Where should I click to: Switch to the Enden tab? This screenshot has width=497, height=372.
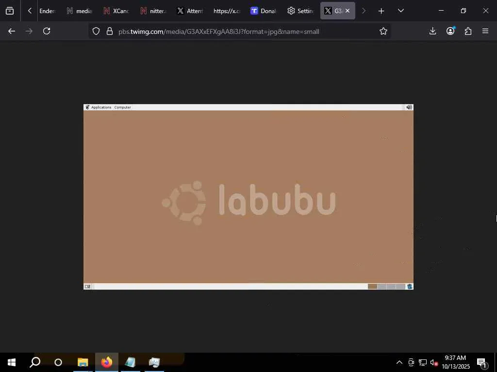coord(47,11)
